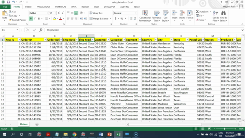This screenshot has width=245, height=138.
Task: Click the Insert cells icon
Action: [x=175, y=13]
